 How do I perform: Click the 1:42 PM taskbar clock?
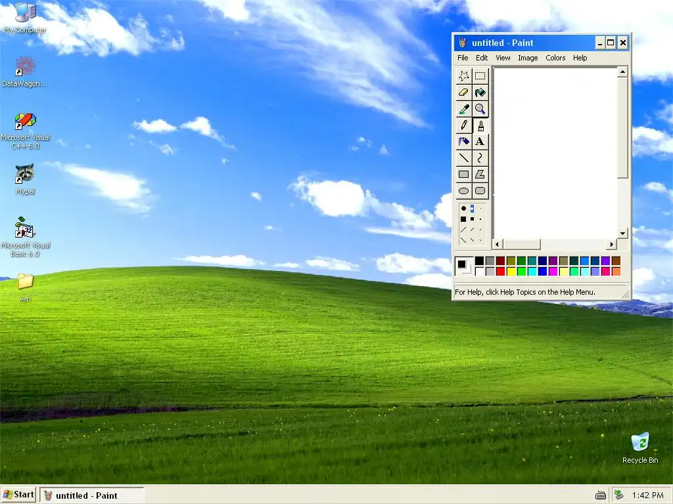tap(647, 495)
